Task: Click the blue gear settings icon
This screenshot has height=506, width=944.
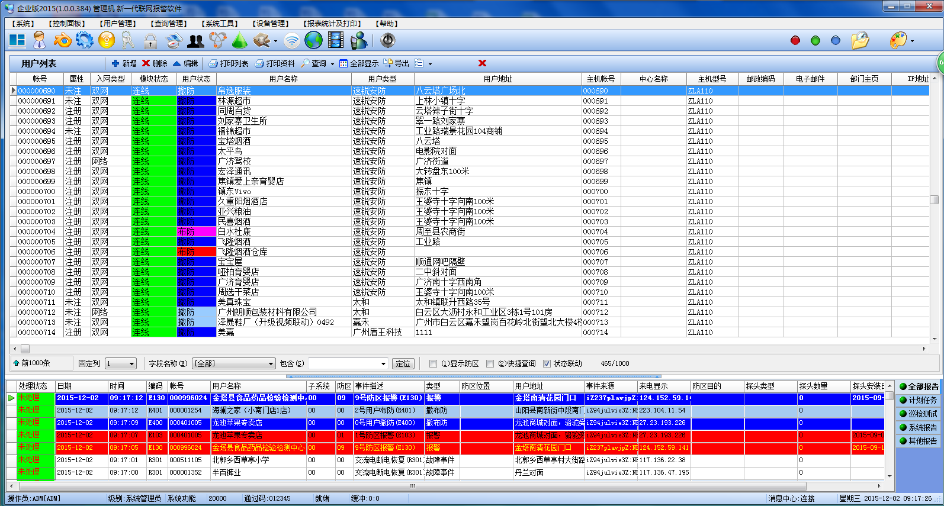Action: [x=85, y=40]
